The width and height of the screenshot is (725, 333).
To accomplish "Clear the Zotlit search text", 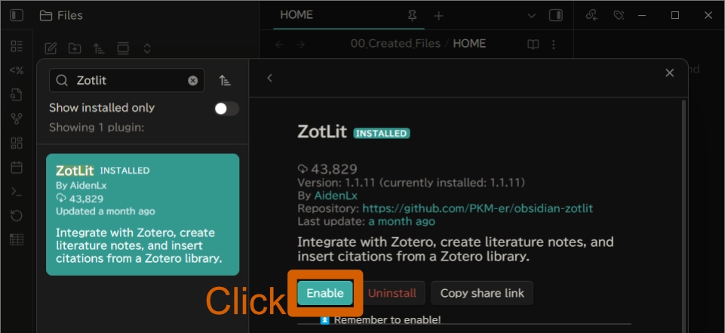I will 193,81.
